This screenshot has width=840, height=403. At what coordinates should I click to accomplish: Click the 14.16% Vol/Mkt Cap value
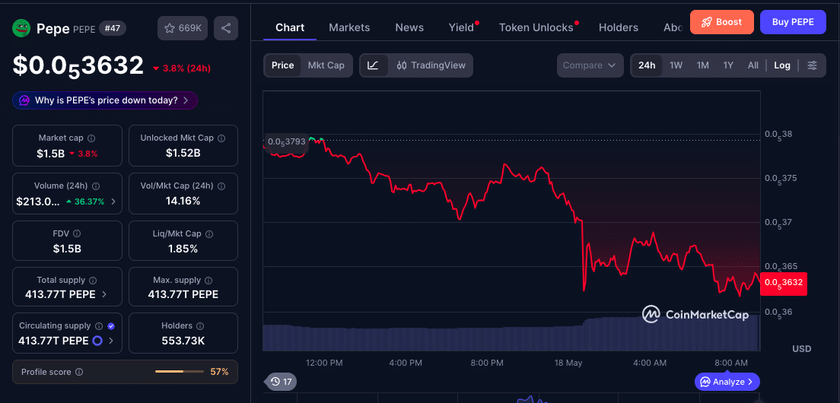coord(183,201)
